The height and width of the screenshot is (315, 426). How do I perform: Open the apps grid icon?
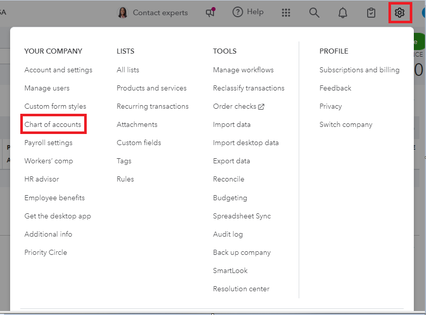click(x=286, y=13)
